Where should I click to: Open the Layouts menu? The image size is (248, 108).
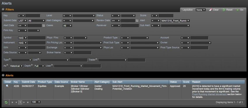pyautogui.click(x=188, y=10)
